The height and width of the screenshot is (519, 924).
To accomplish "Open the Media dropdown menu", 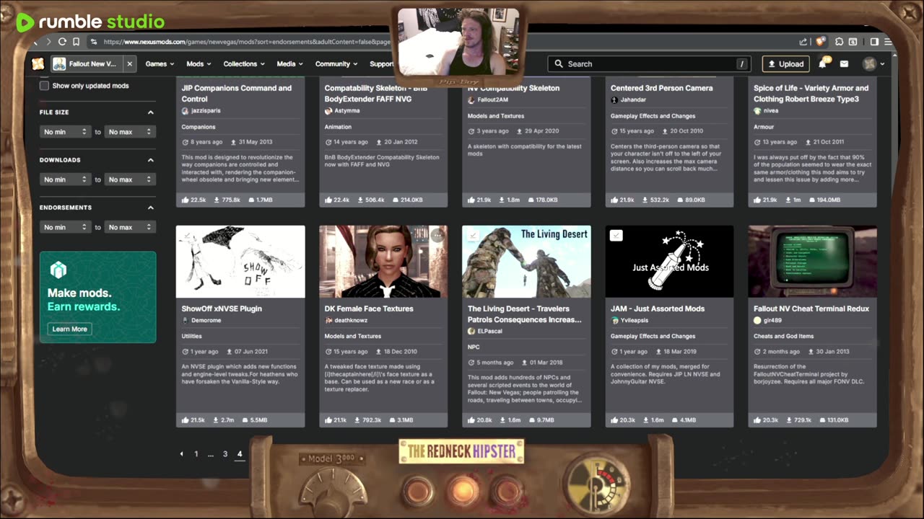I will click(x=290, y=63).
